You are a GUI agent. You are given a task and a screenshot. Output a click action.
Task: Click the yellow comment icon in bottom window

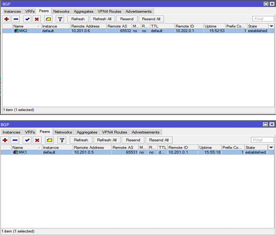pos(49,140)
